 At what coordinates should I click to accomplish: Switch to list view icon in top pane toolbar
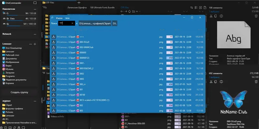pyautogui.click(x=196, y=7)
